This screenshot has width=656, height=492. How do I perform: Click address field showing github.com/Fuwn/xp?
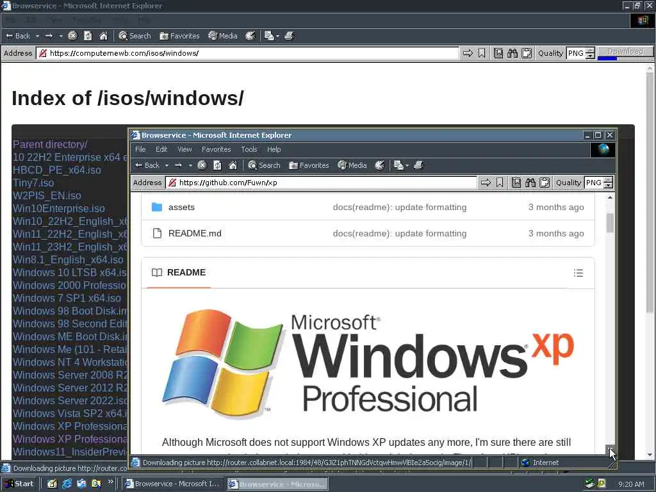(x=322, y=183)
